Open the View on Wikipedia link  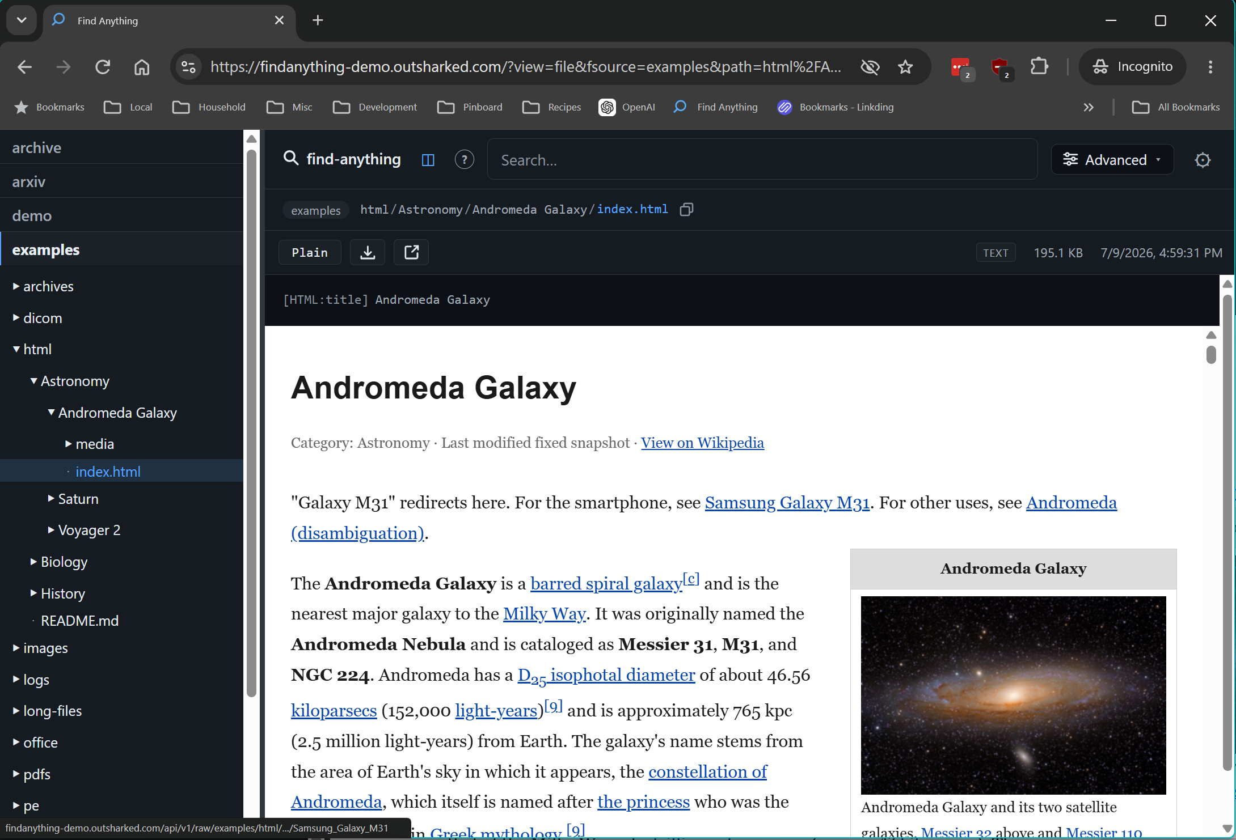(702, 443)
